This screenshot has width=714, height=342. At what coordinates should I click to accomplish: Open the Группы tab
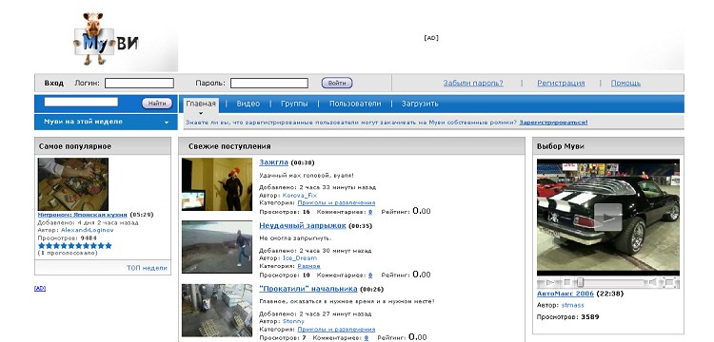pyautogui.click(x=294, y=104)
